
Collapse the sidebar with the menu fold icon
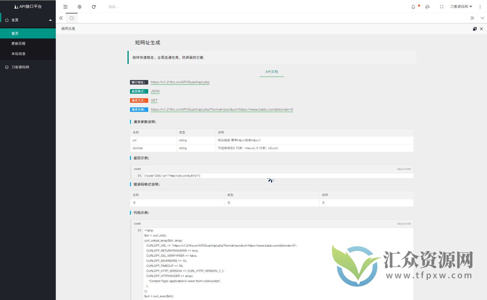pos(65,7)
